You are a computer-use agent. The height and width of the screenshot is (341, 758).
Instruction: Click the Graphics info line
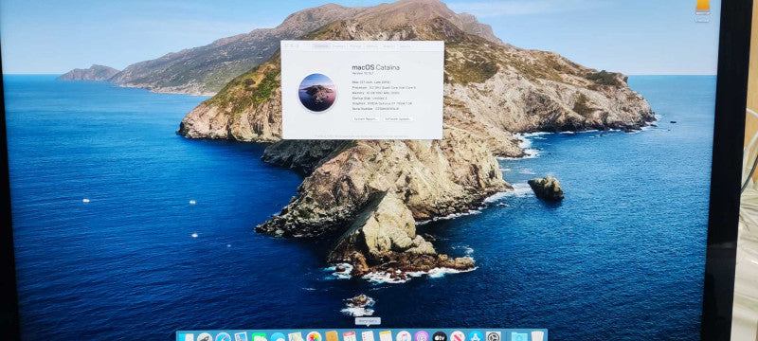(382, 103)
